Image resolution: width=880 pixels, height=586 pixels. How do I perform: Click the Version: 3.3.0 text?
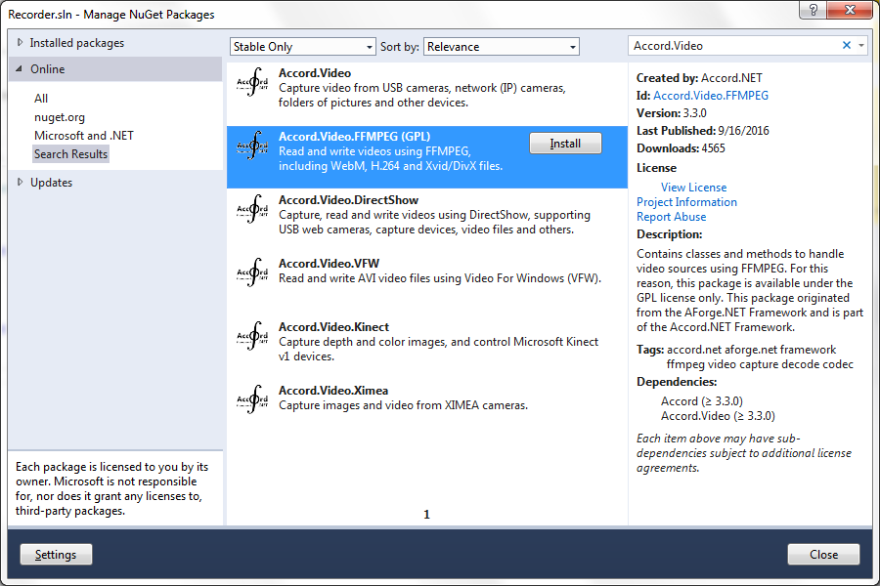coord(671,112)
